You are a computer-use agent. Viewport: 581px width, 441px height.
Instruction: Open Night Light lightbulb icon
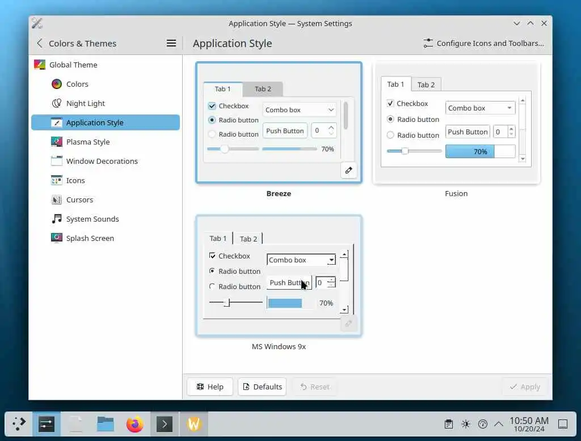coord(56,103)
